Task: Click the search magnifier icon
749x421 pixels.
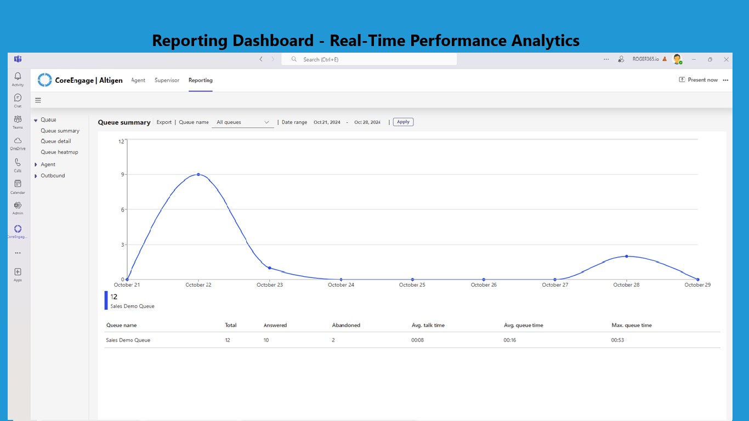Action: click(x=294, y=59)
